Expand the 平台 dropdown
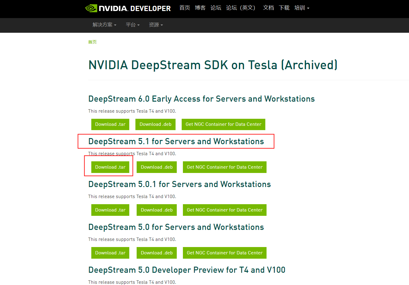 coord(132,25)
